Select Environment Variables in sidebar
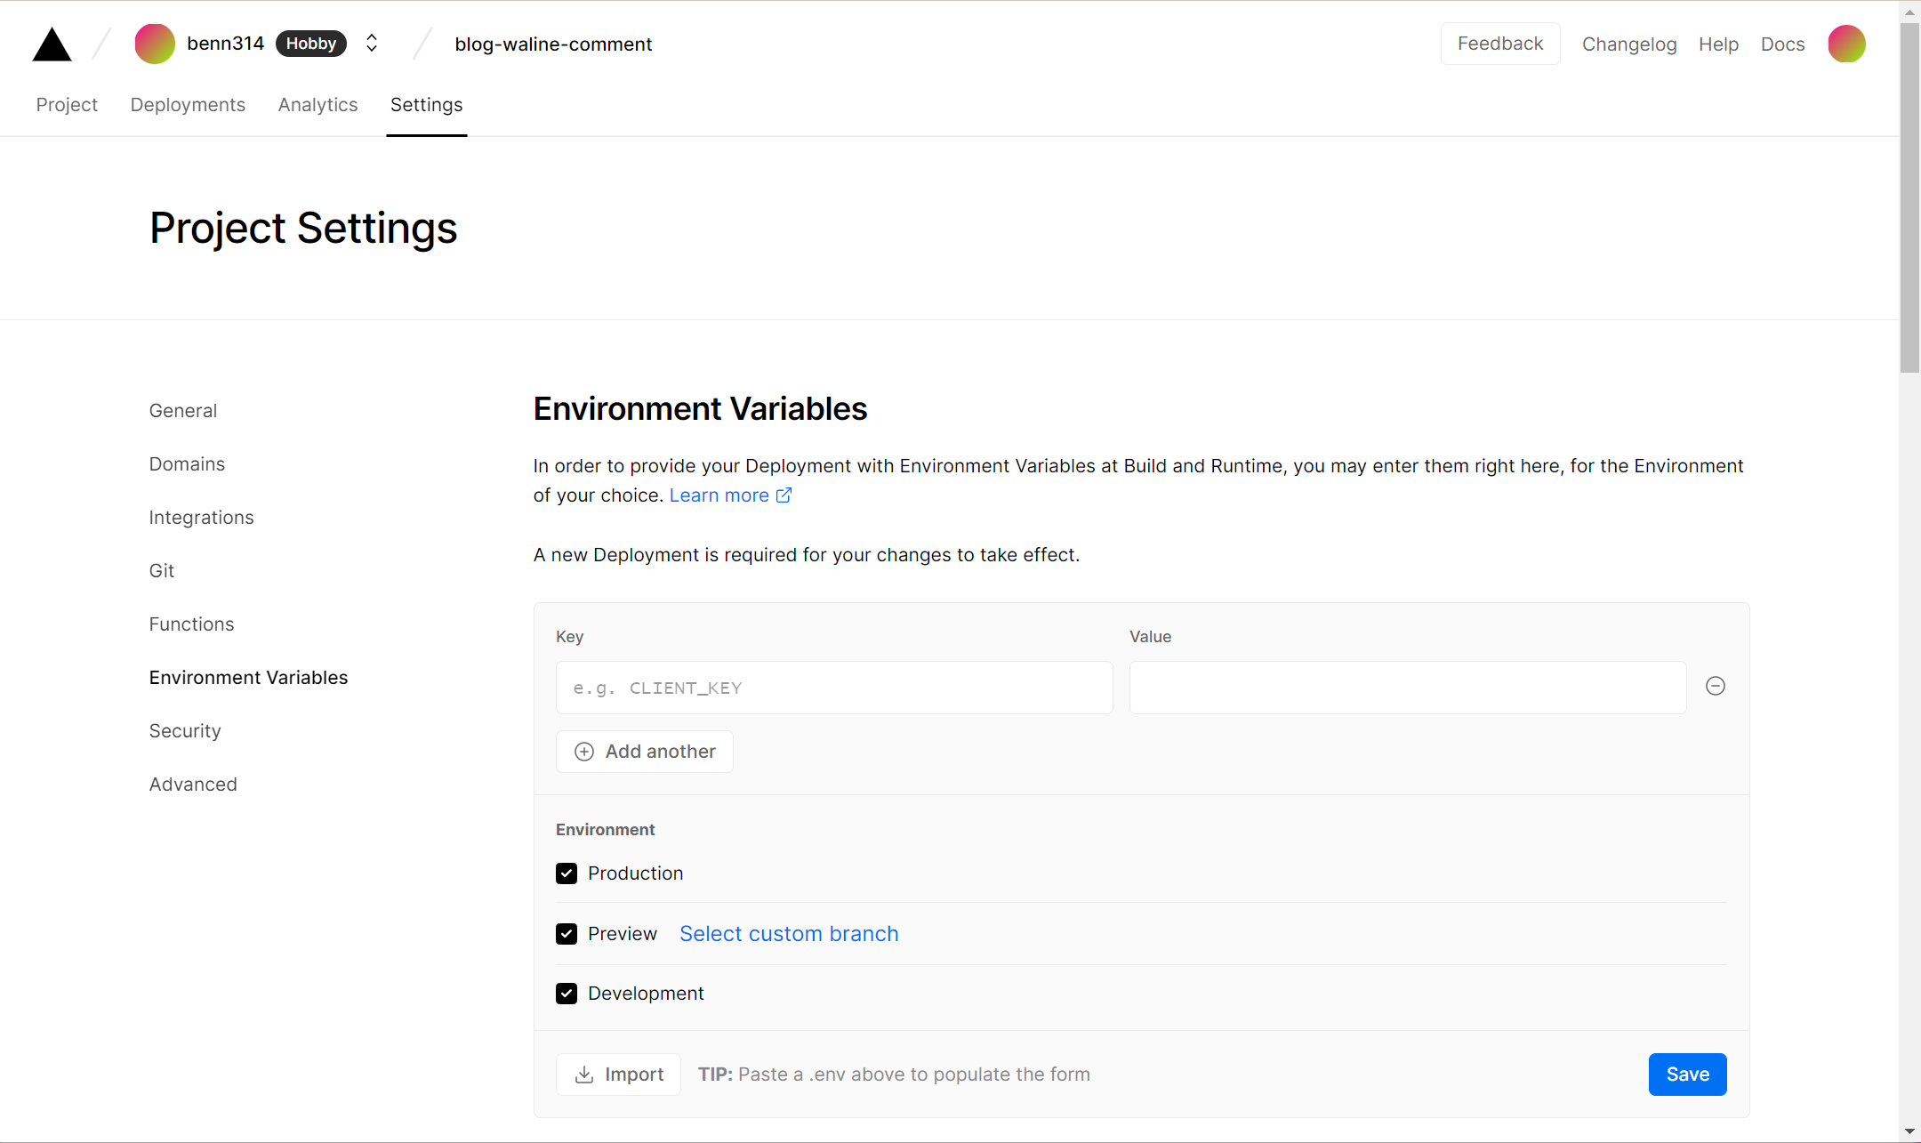 pyautogui.click(x=248, y=678)
